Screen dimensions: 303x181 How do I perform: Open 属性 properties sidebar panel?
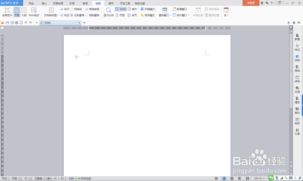click(297, 100)
